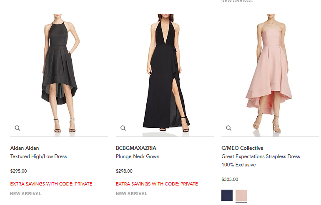This screenshot has height=205, width=321.
Task: Open Plunge-Neck Gown product link
Action: point(138,156)
